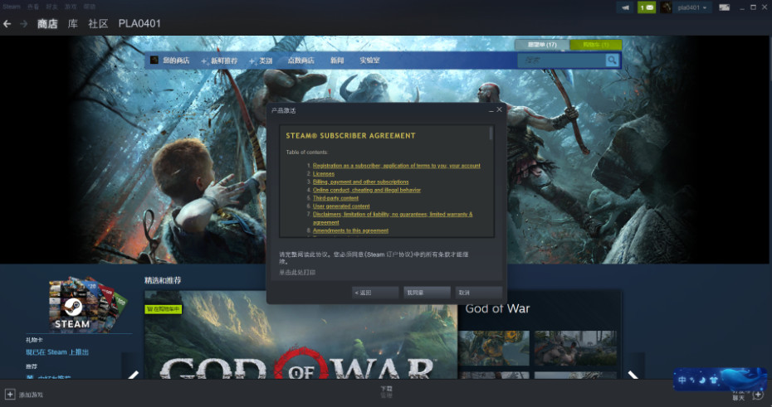Click the Add a Game plus icon
This screenshot has width=772, height=407.
coord(10,395)
